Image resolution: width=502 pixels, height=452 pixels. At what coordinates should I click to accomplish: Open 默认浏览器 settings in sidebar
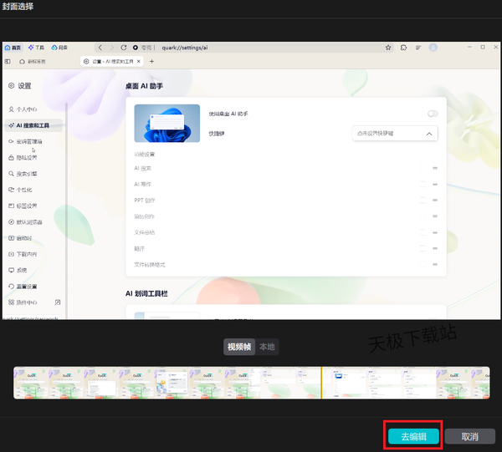28,221
